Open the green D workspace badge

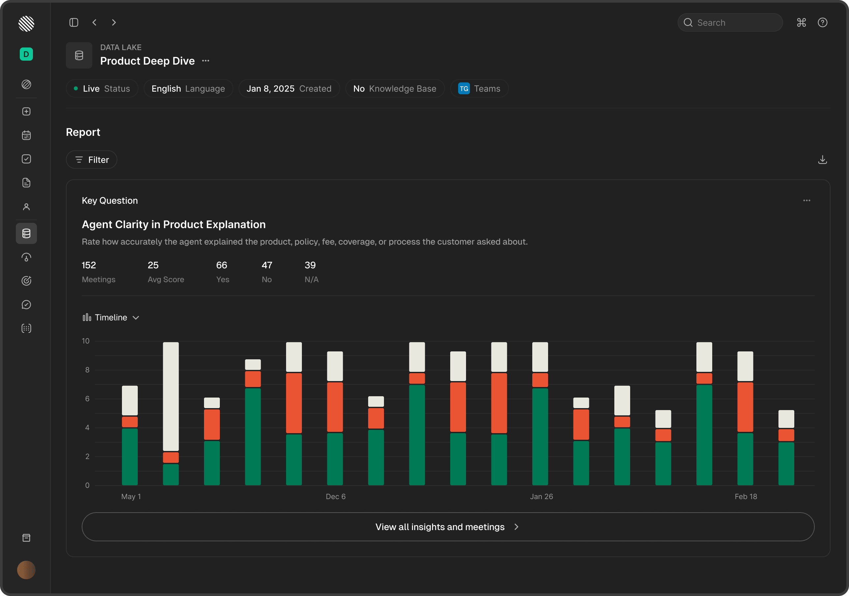click(26, 54)
